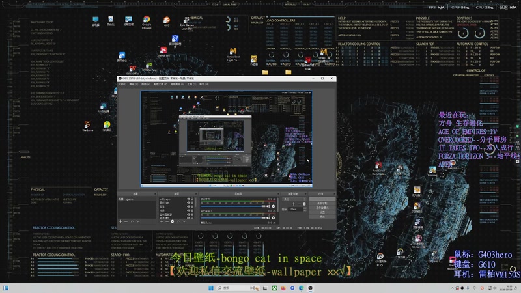This screenshot has height=293, width=521.
Task: Mute the first mixer audio channel speaker
Action: [268, 206]
